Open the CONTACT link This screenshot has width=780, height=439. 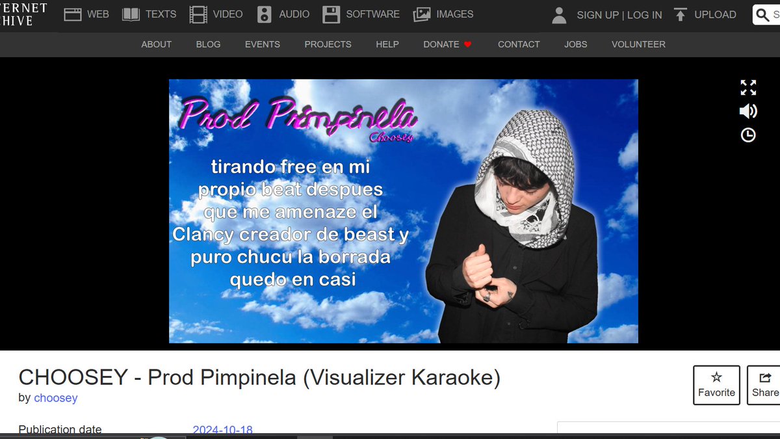click(519, 44)
